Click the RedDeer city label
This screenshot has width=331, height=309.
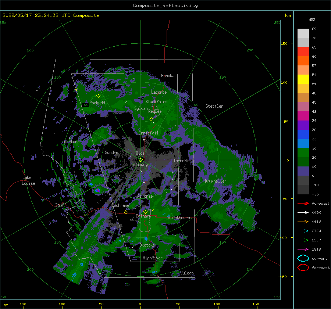click(x=156, y=111)
